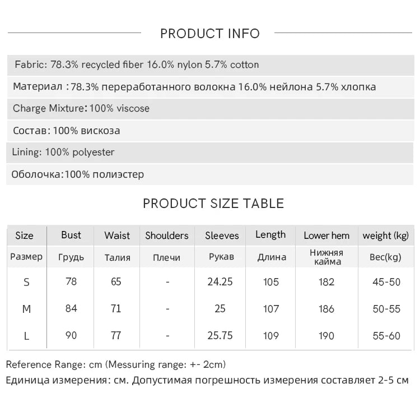Viewport: 420px width, 402px height.
Task: Click the Sleeves column header
Action: point(222,235)
